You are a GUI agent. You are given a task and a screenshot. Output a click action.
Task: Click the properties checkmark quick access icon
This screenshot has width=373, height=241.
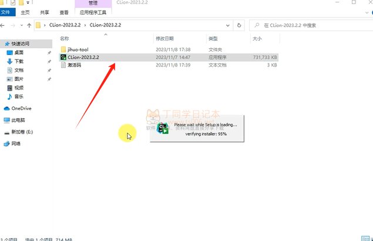tap(12, 2)
